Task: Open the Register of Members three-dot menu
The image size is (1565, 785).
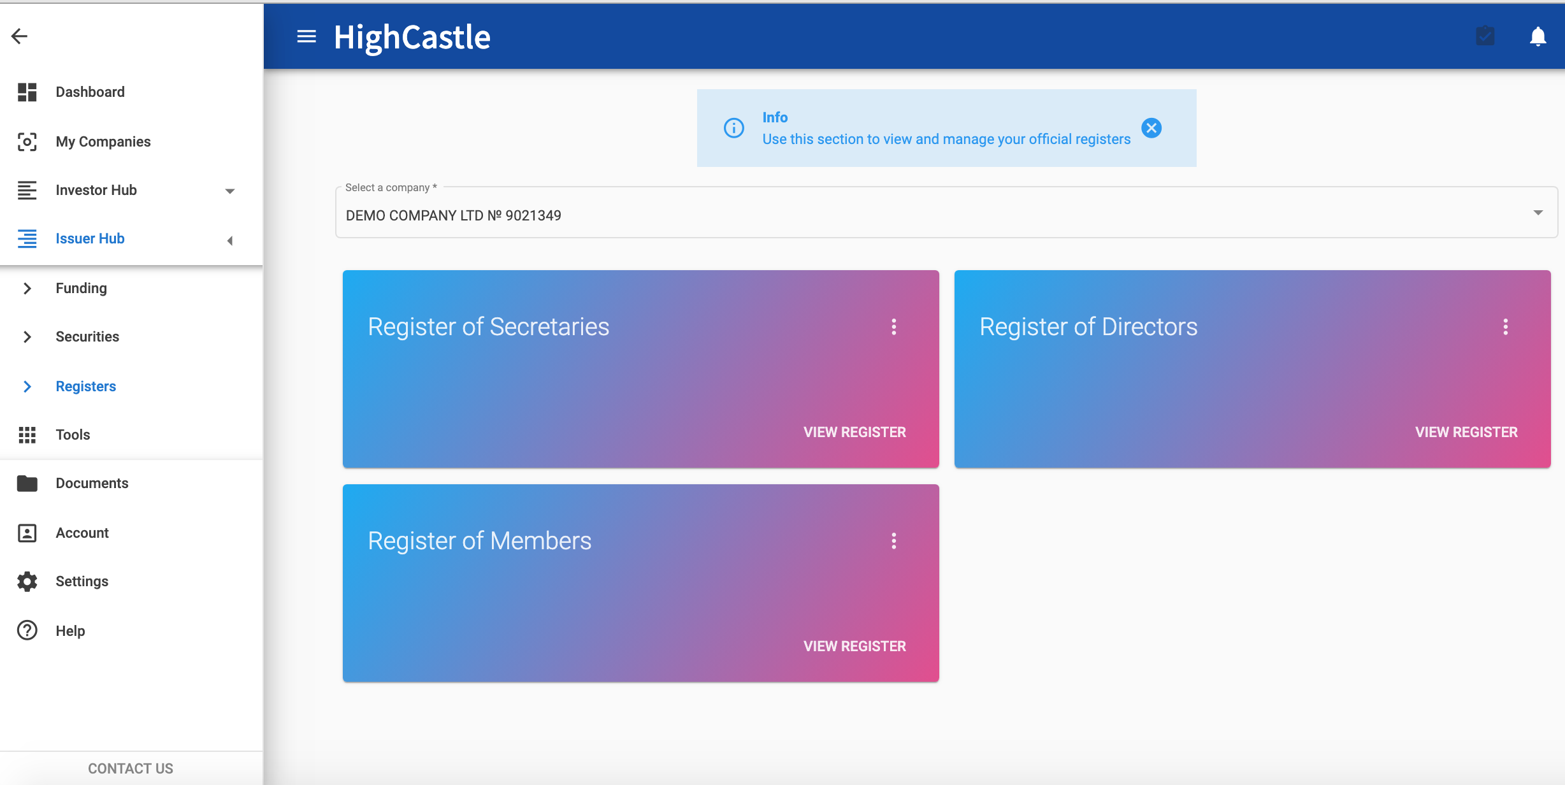Action: (893, 541)
